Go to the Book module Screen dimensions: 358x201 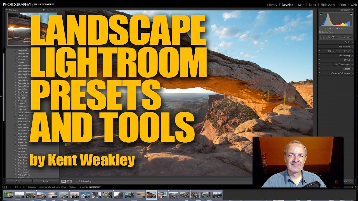[x=312, y=5]
